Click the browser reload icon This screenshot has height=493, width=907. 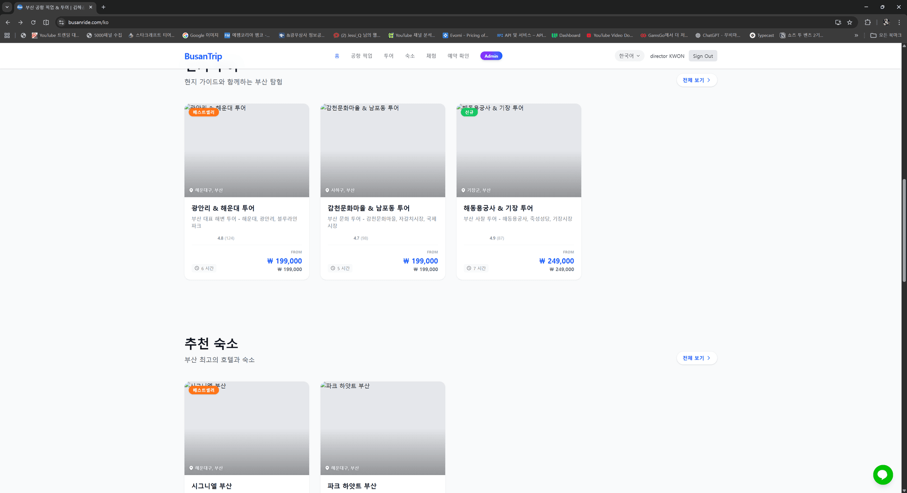pyautogui.click(x=33, y=22)
